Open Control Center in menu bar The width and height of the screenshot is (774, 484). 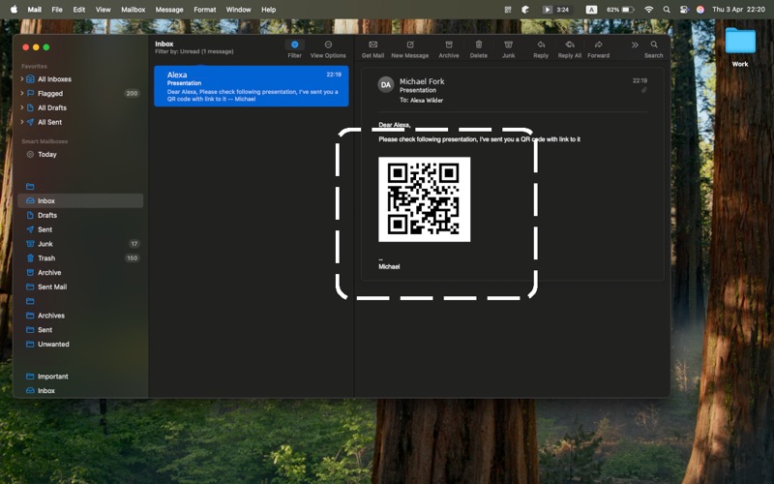pos(684,10)
